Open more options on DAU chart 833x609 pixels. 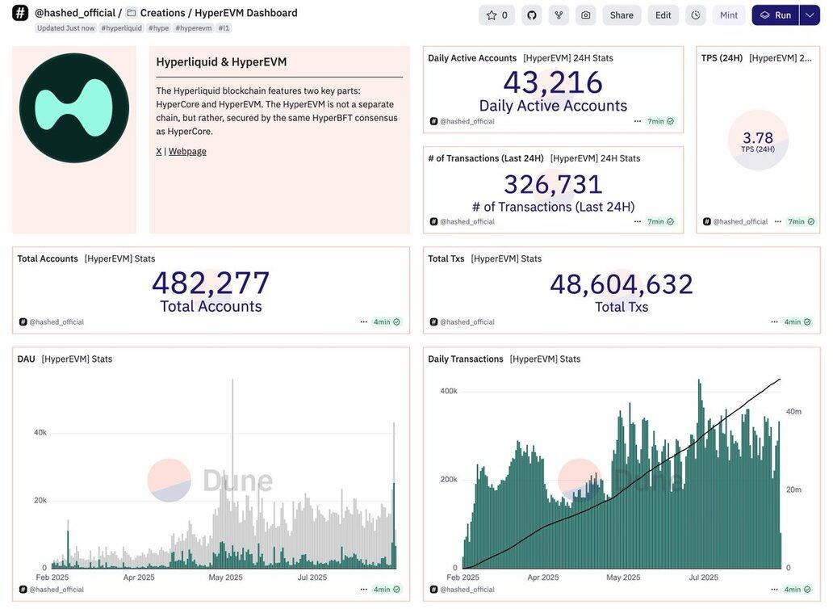(x=363, y=590)
